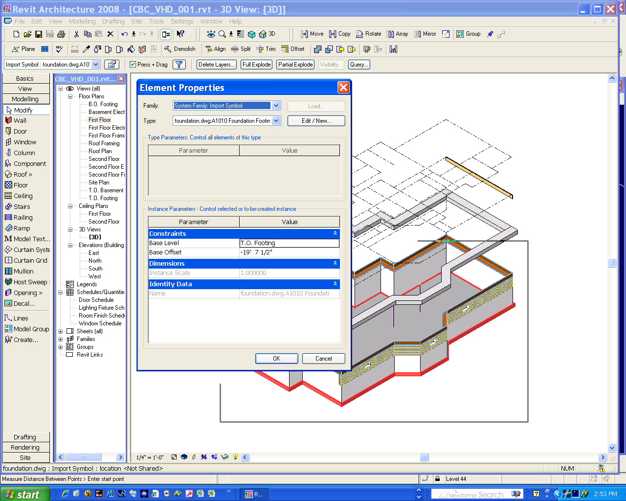The width and height of the screenshot is (626, 501).
Task: Activate the Rotate tool
Action: click(368, 34)
